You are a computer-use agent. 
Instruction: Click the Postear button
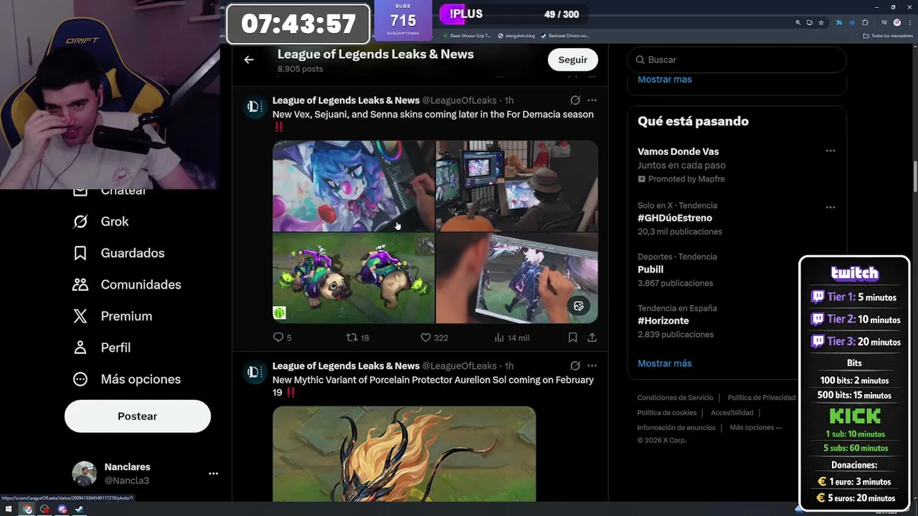point(137,416)
